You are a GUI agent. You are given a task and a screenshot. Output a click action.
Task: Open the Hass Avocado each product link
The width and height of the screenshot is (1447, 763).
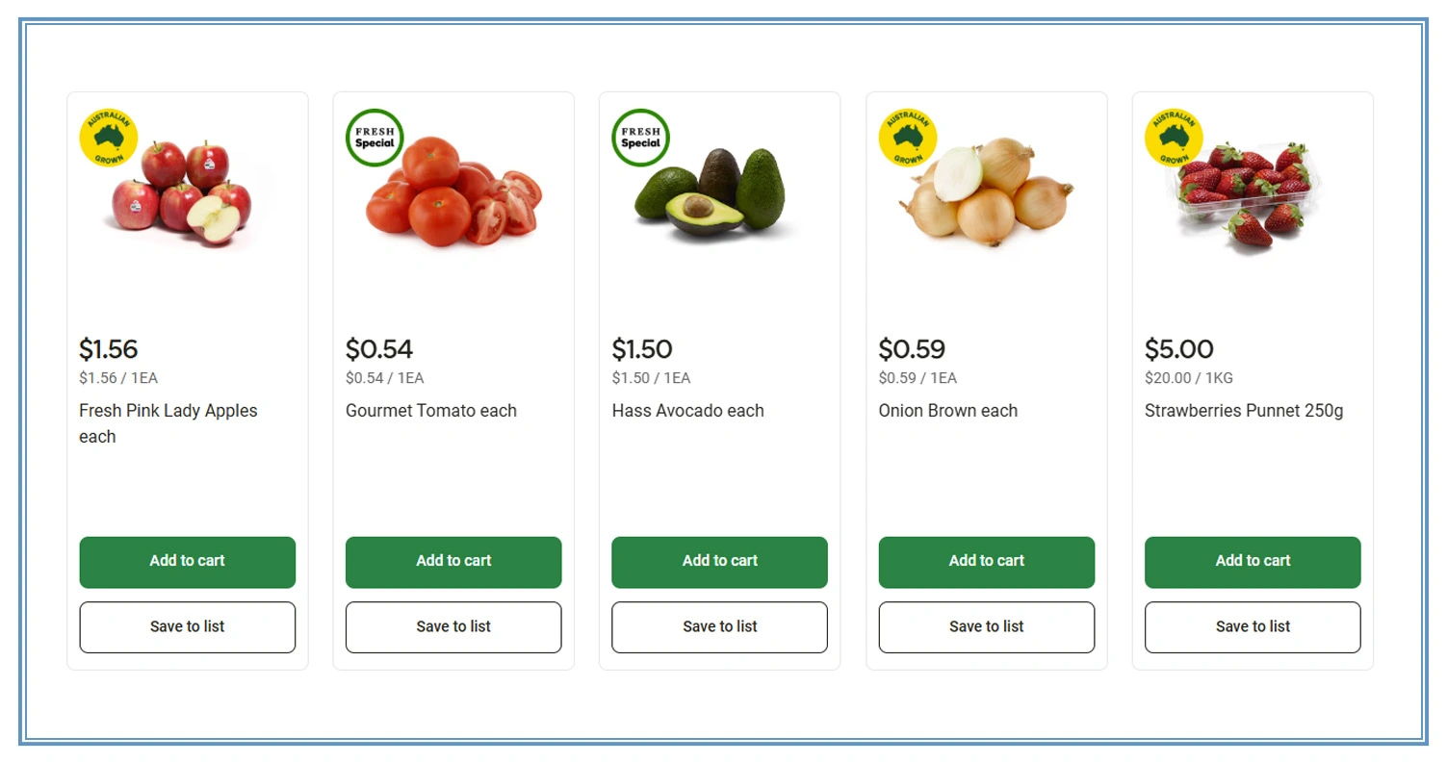coord(687,411)
